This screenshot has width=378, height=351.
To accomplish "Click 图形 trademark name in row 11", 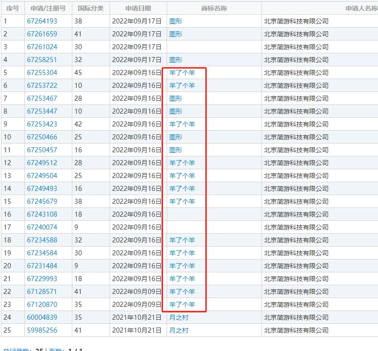I will point(175,150).
